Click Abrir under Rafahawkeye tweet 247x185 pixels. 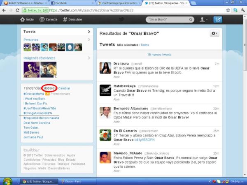(x=117, y=99)
